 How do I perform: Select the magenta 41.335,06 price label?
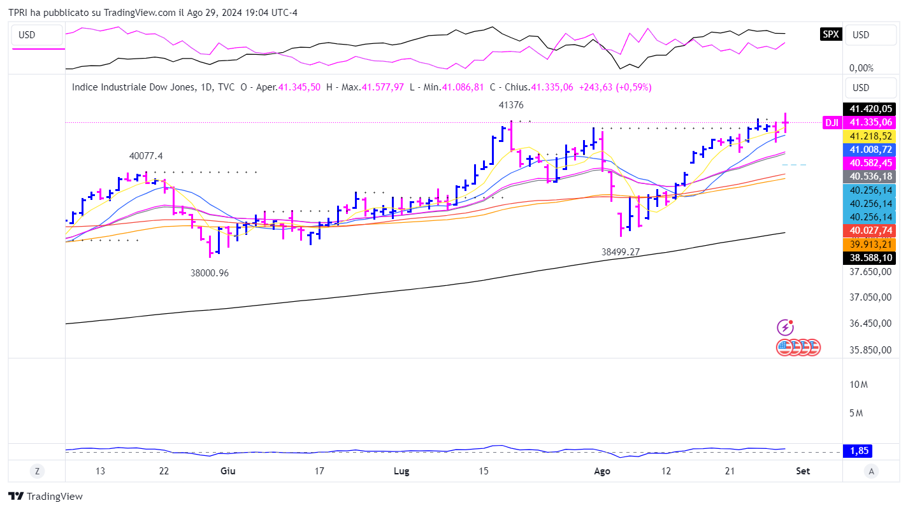pyautogui.click(x=869, y=123)
